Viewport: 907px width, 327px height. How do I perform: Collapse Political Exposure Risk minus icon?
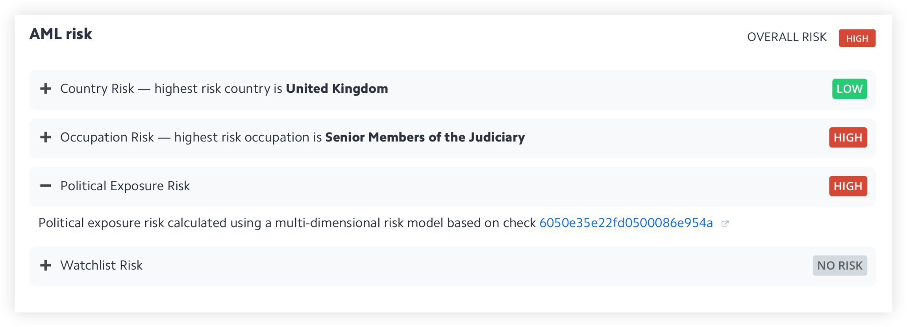tap(46, 186)
